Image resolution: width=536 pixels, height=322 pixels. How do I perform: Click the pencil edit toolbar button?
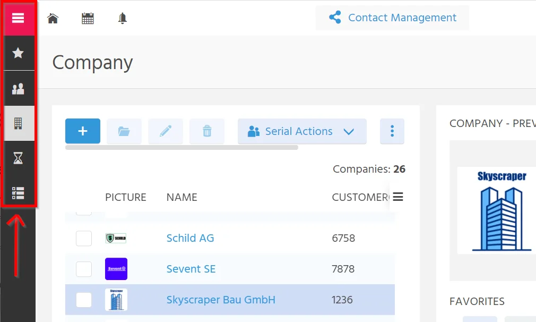click(x=166, y=131)
